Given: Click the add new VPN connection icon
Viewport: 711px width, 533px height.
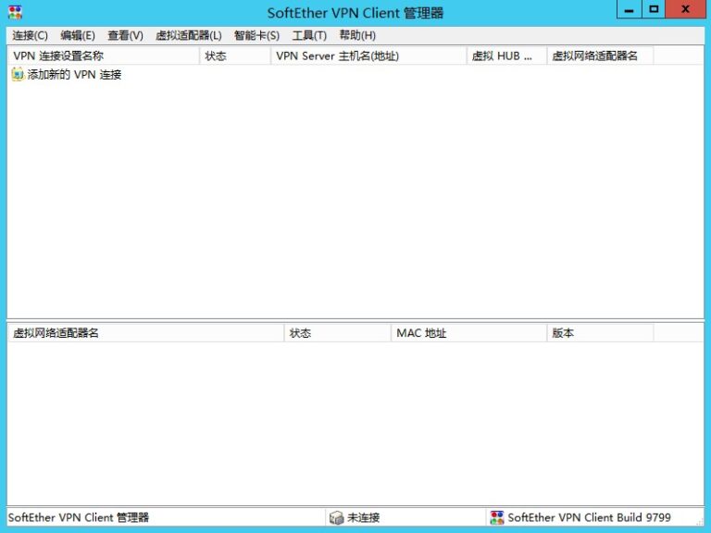Looking at the screenshot, I should tap(18, 75).
